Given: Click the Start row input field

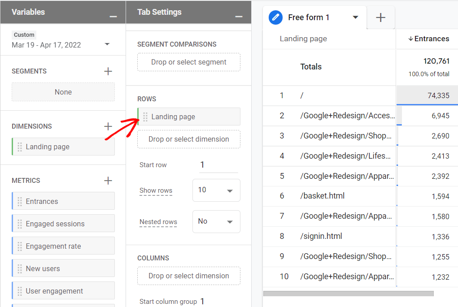Looking at the screenshot, I should pyautogui.click(x=218, y=165).
